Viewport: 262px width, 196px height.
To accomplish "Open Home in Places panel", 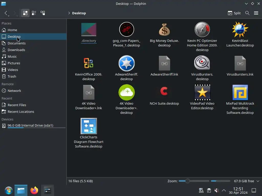I will tap(33, 30).
